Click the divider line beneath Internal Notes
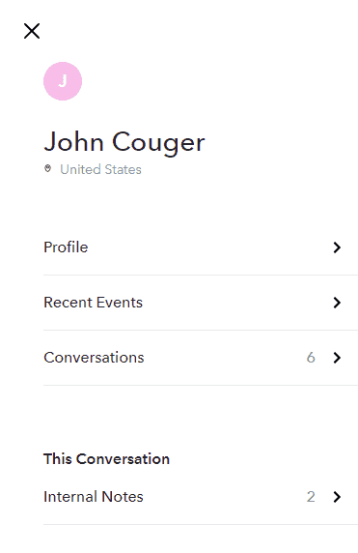The height and width of the screenshot is (553, 358). [x=201, y=524]
